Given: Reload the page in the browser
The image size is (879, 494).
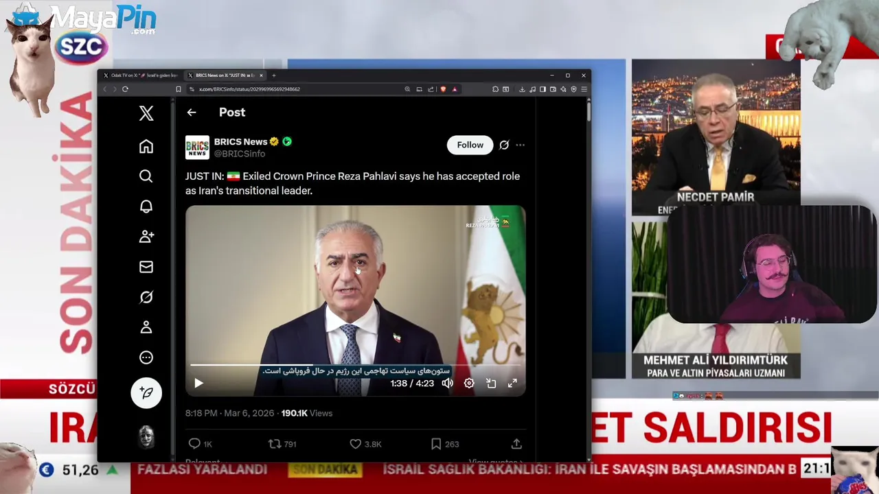Looking at the screenshot, I should tap(125, 89).
